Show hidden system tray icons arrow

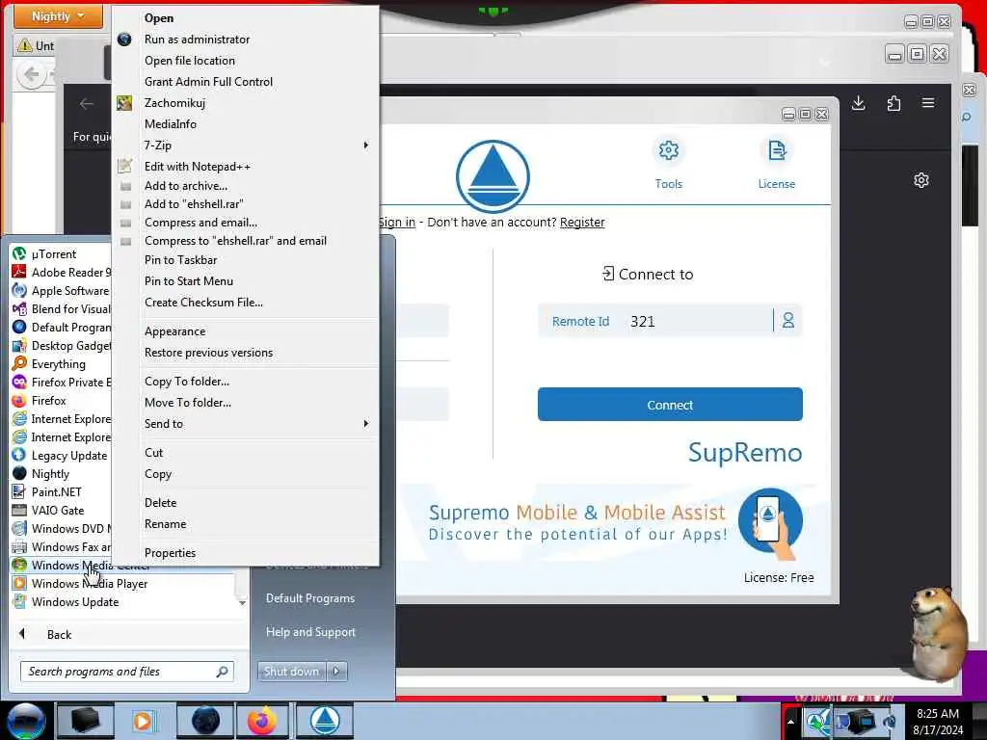tap(790, 721)
